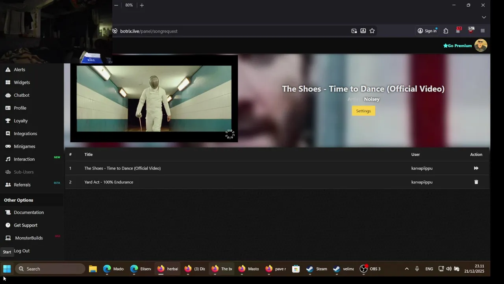Click the taskbar Search box
Image resolution: width=504 pixels, height=284 pixels.
(x=50, y=269)
